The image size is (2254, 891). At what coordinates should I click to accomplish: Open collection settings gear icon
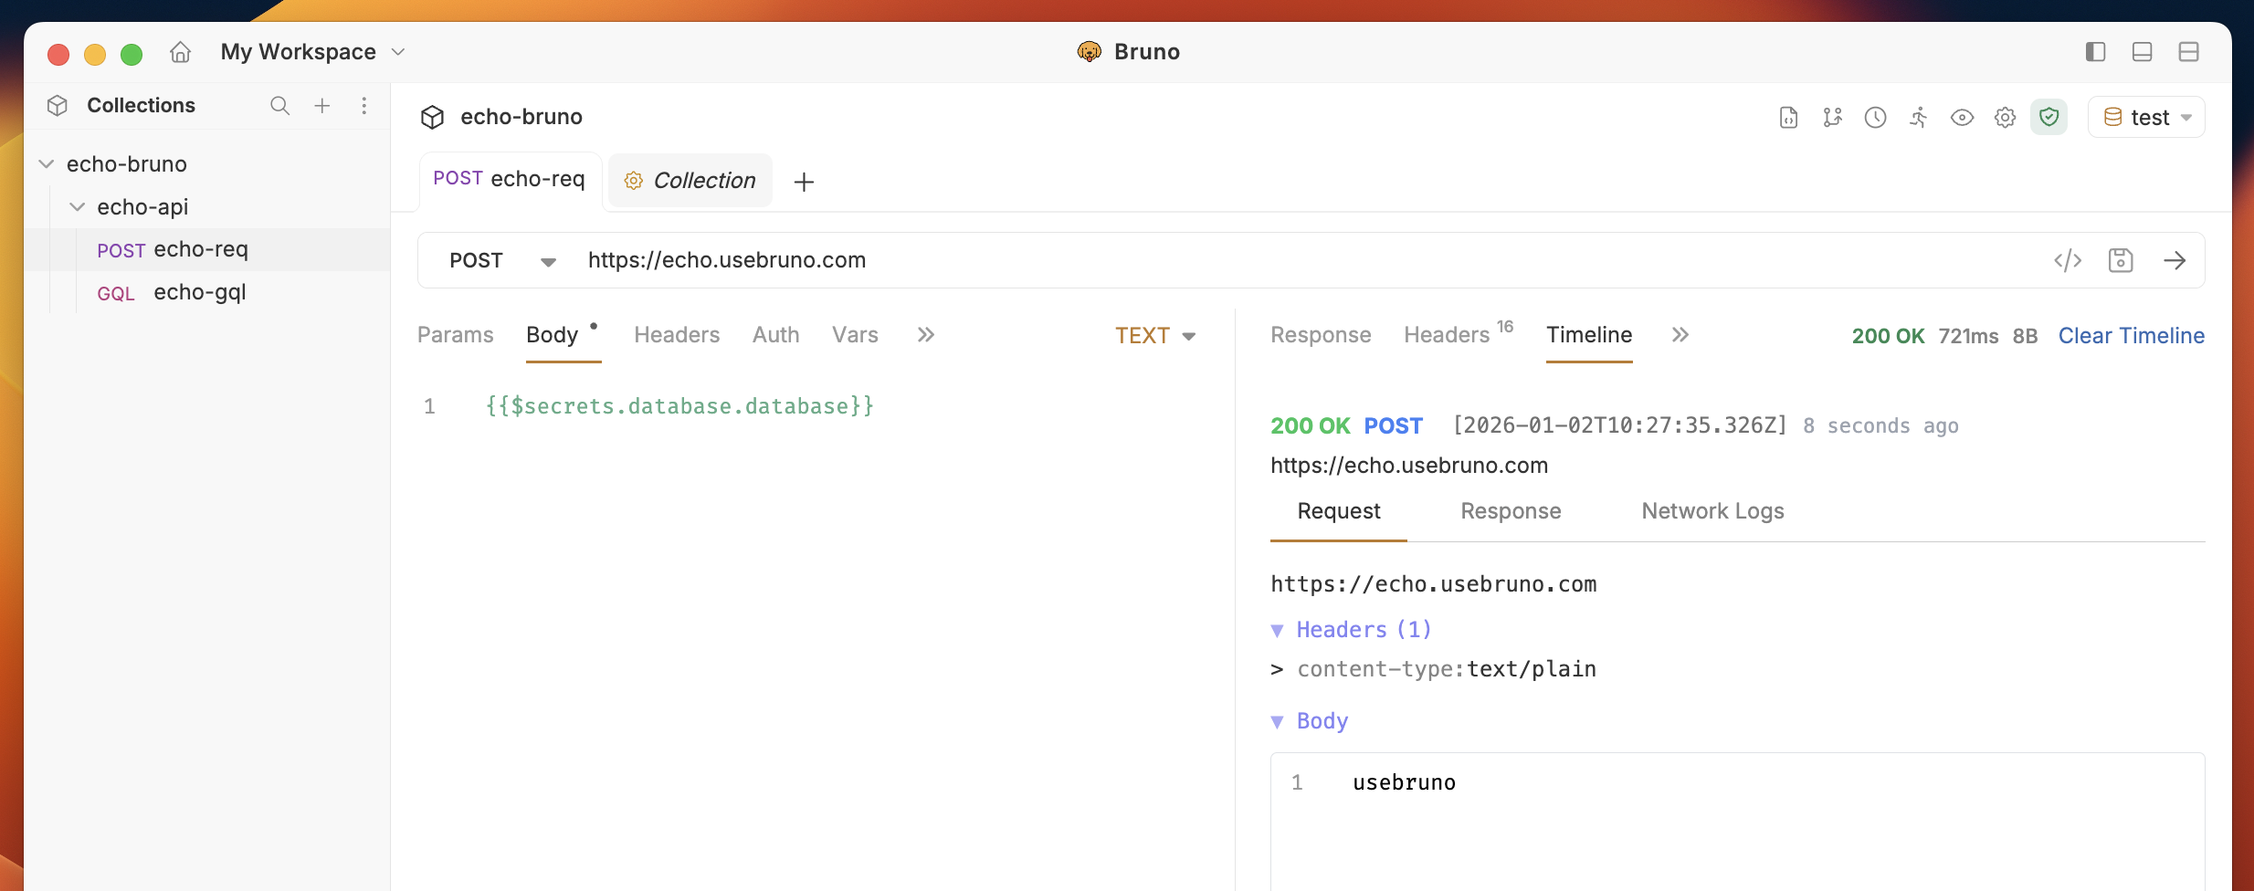[2005, 117]
